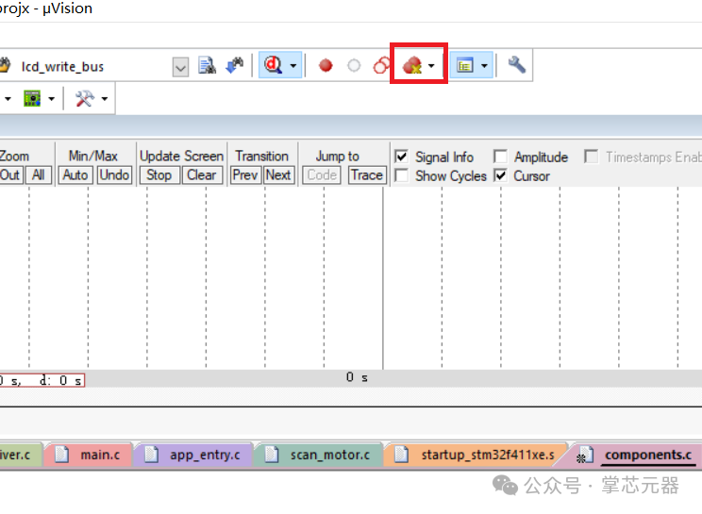Expand the window layout dropdown arrow
Screen dimensions: 702x514
point(484,66)
